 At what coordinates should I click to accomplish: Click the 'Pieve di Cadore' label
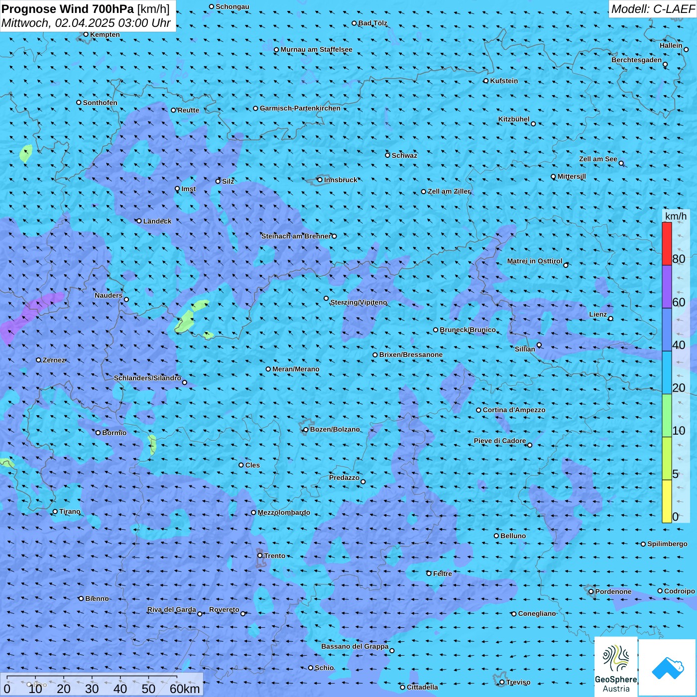[x=500, y=441]
